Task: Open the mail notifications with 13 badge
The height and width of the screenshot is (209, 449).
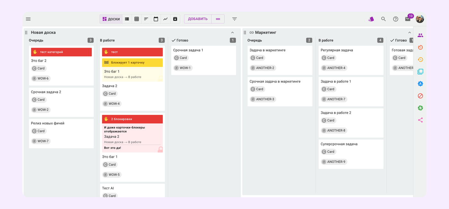Action: click(408, 19)
